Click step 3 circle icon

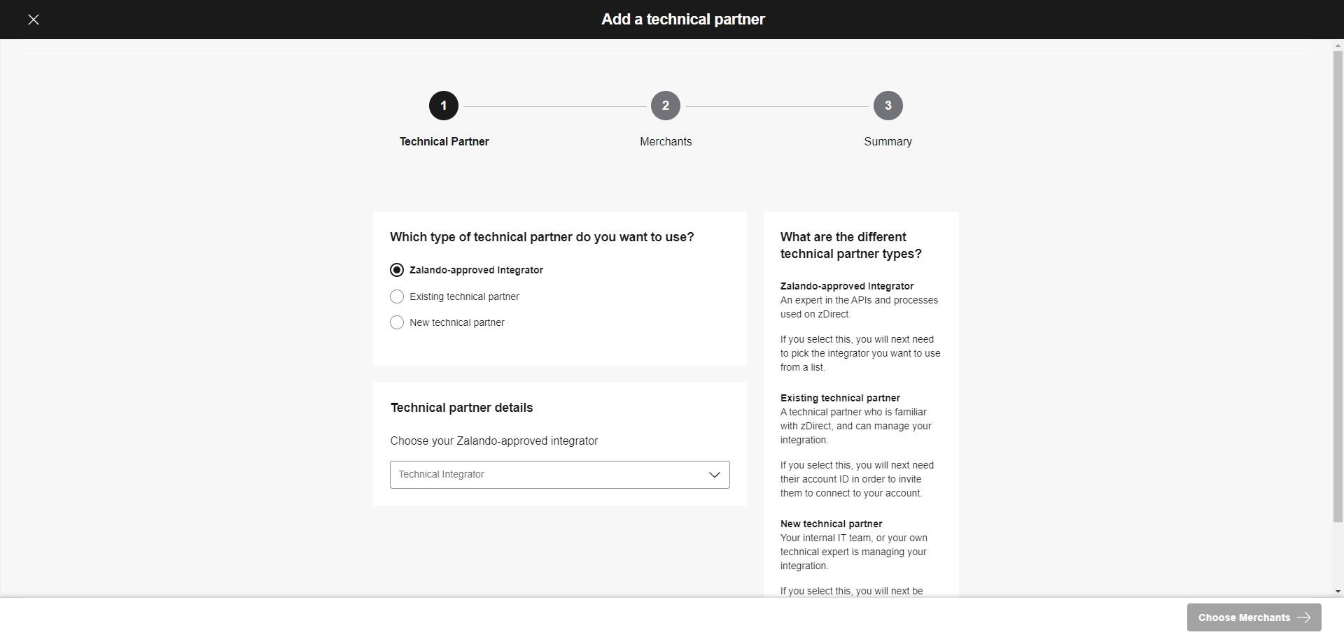[x=888, y=106]
